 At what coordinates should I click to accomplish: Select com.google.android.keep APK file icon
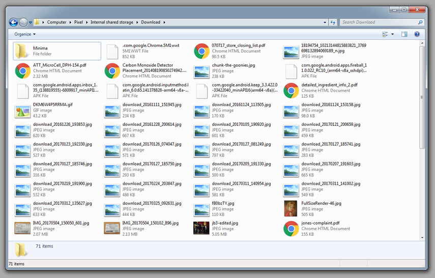point(201,91)
